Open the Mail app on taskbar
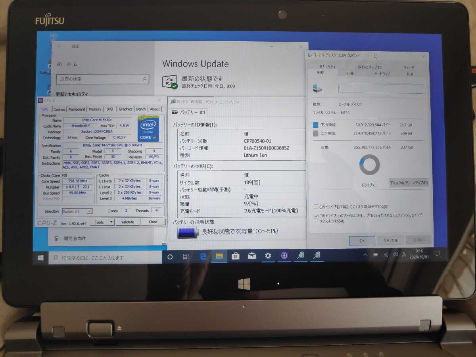 click(251, 256)
